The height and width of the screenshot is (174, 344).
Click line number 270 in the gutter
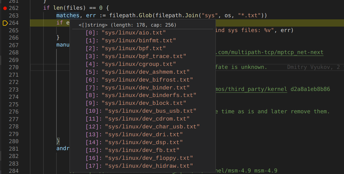(x=13, y=67)
